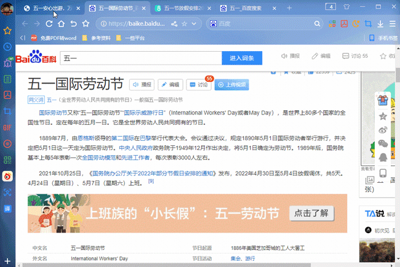Click the phone icon in floating panel
The width and height of the screenshot is (400, 267).
click(383, 173)
